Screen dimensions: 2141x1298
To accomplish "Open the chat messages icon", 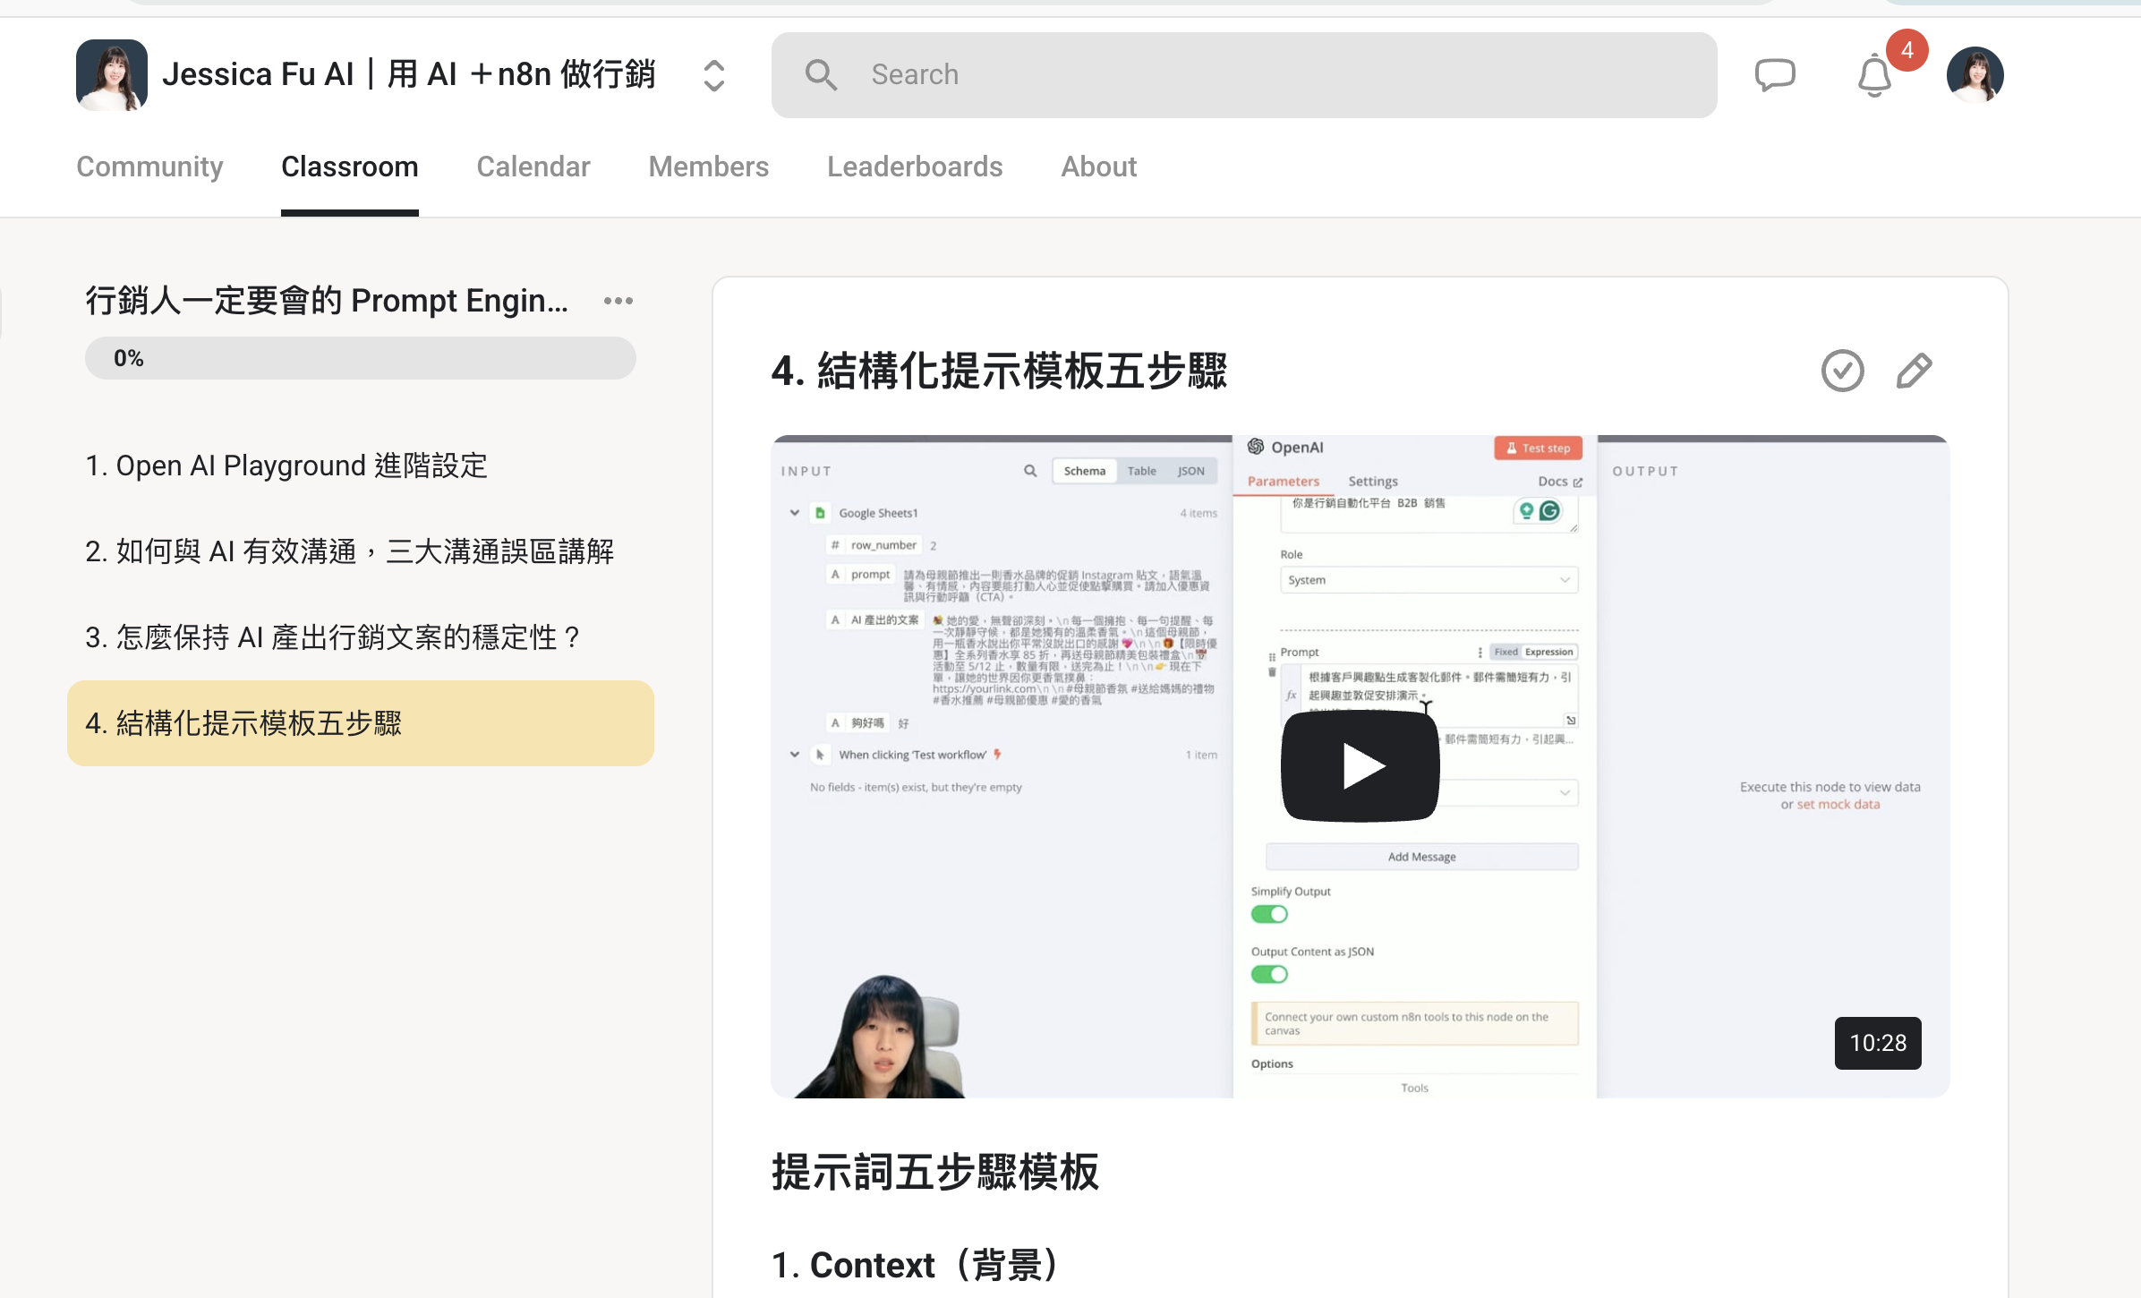I will click(x=1774, y=75).
